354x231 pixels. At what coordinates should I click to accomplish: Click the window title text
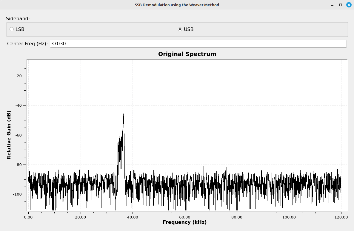coord(177,5)
